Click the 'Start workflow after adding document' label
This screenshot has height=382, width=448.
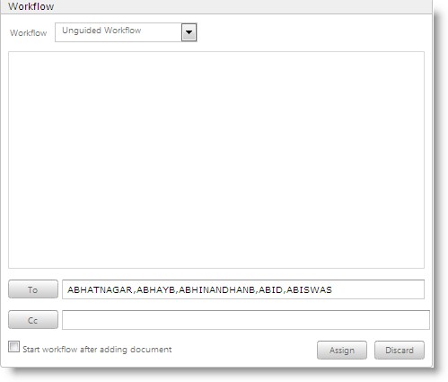coord(97,350)
